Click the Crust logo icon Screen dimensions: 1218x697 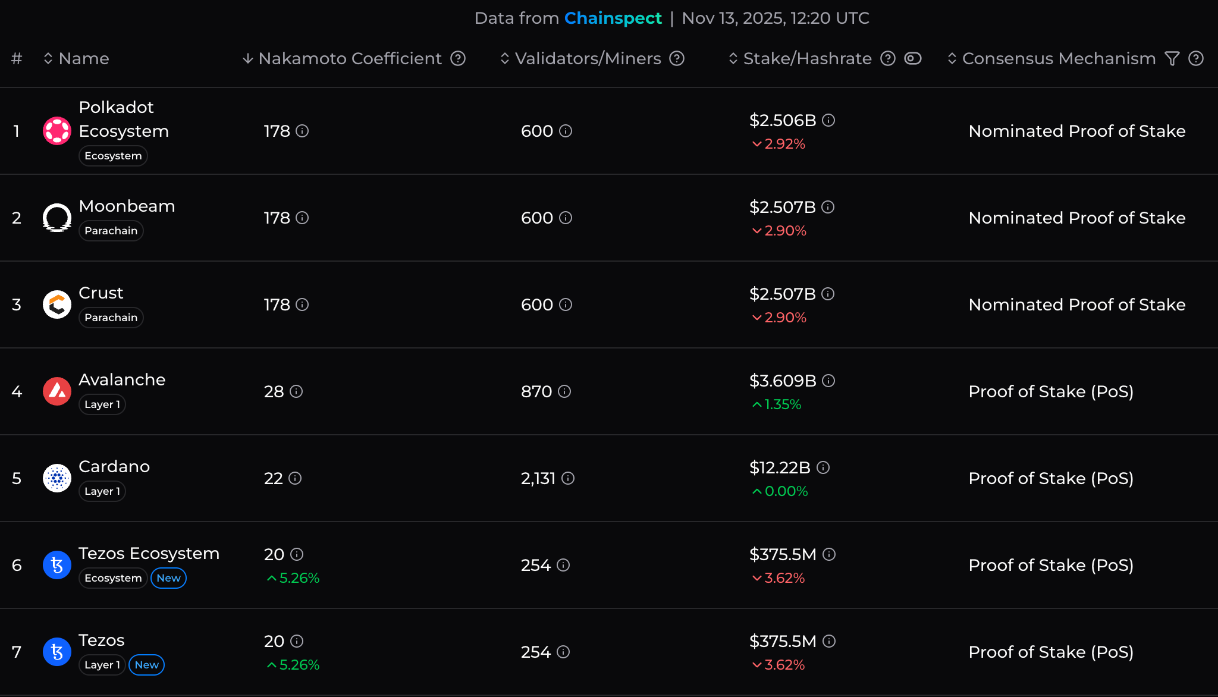(57, 304)
